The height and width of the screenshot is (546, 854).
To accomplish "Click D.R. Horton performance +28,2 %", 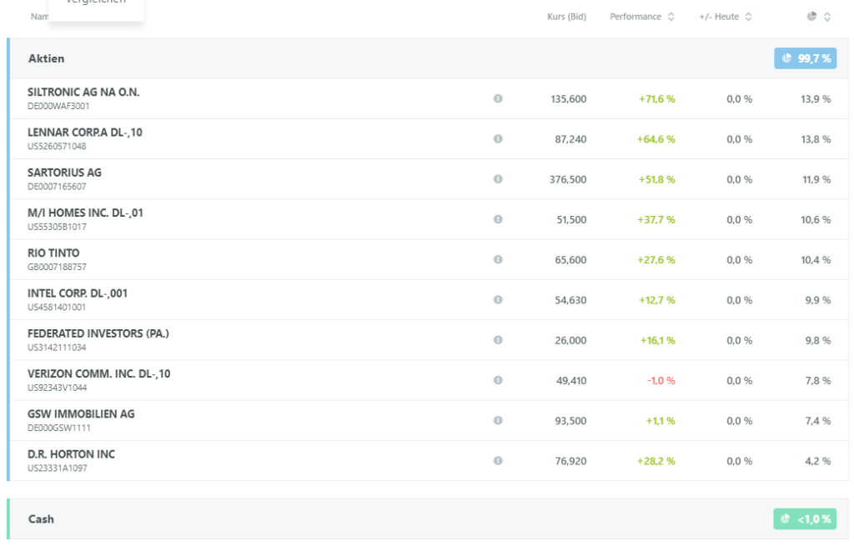I will (x=656, y=462).
